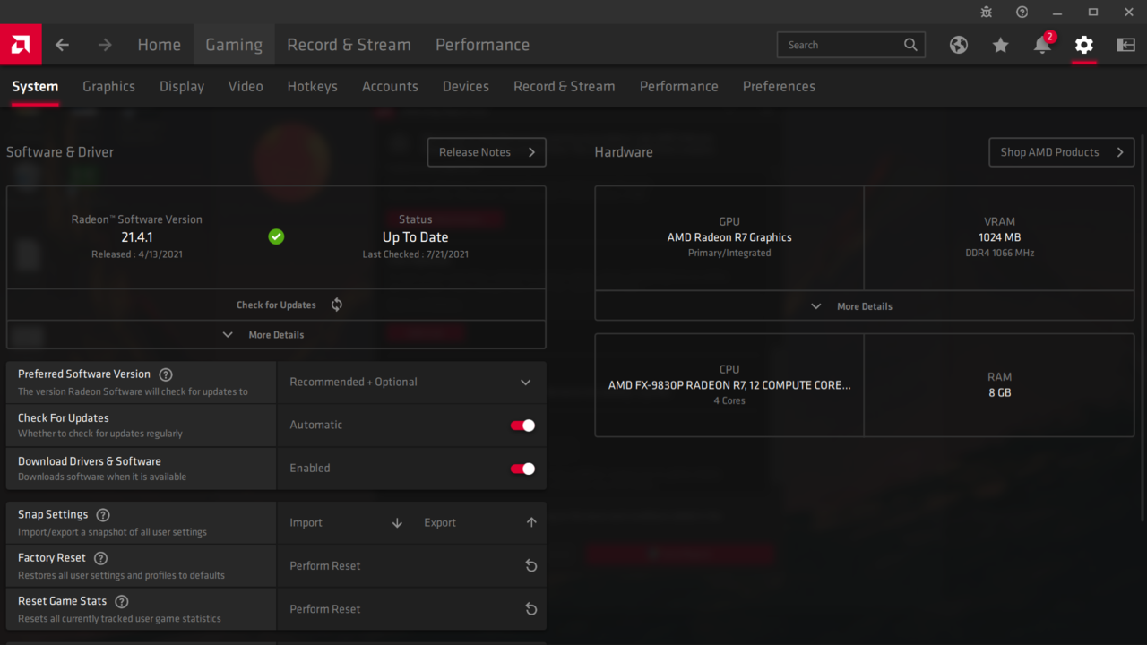
Task: Expand More Details under Hardware GPU
Action: (x=865, y=305)
